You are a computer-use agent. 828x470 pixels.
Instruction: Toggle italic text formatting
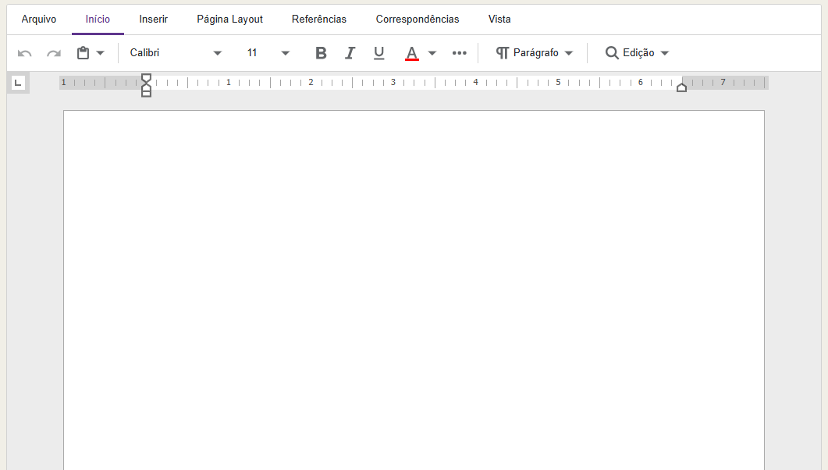coord(350,53)
